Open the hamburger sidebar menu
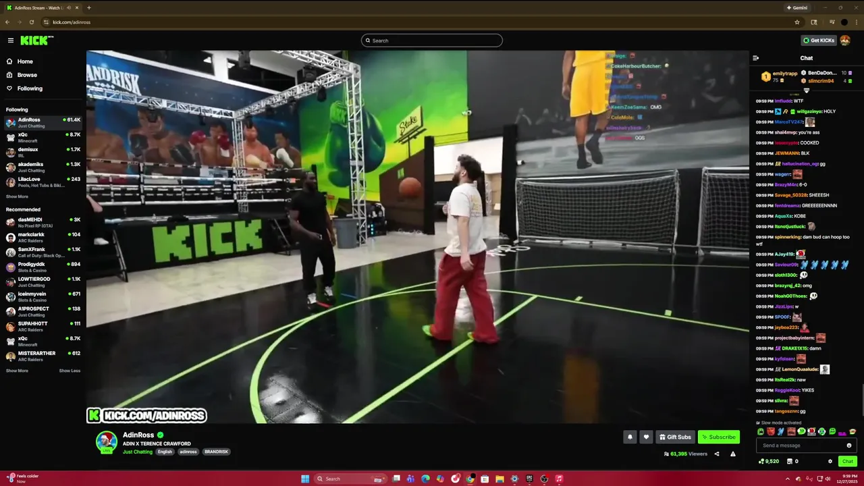This screenshot has height=486, width=864. 10,40
